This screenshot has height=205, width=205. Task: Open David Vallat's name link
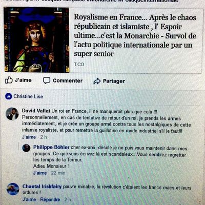(x=36, y=111)
